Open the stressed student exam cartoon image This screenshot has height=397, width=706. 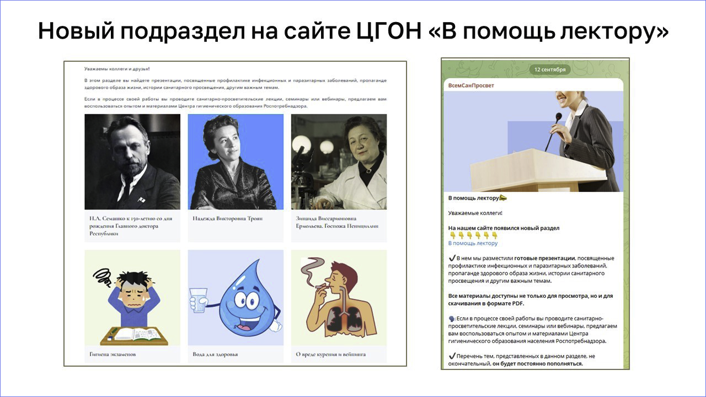[132, 298]
